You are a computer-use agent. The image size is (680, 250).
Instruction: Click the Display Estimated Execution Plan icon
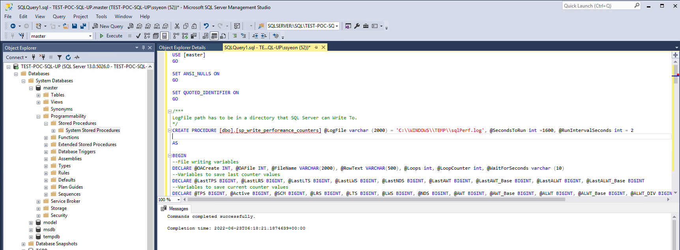pos(147,36)
